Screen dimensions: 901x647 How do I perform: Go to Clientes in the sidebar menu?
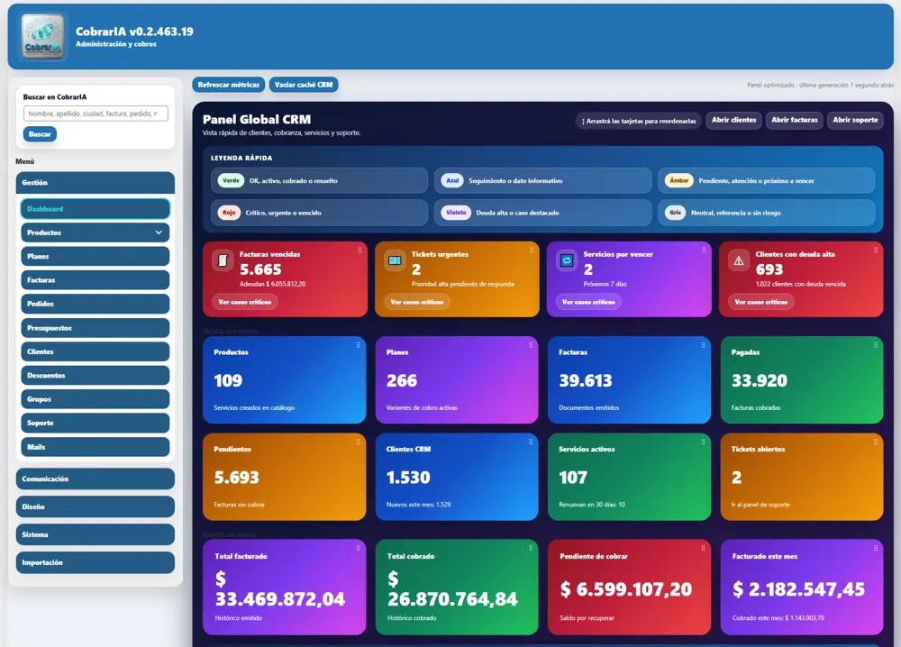pyautogui.click(x=95, y=351)
